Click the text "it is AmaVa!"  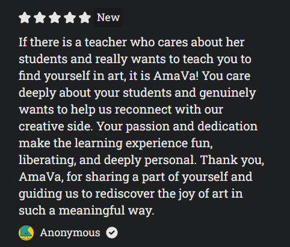[x=164, y=76]
